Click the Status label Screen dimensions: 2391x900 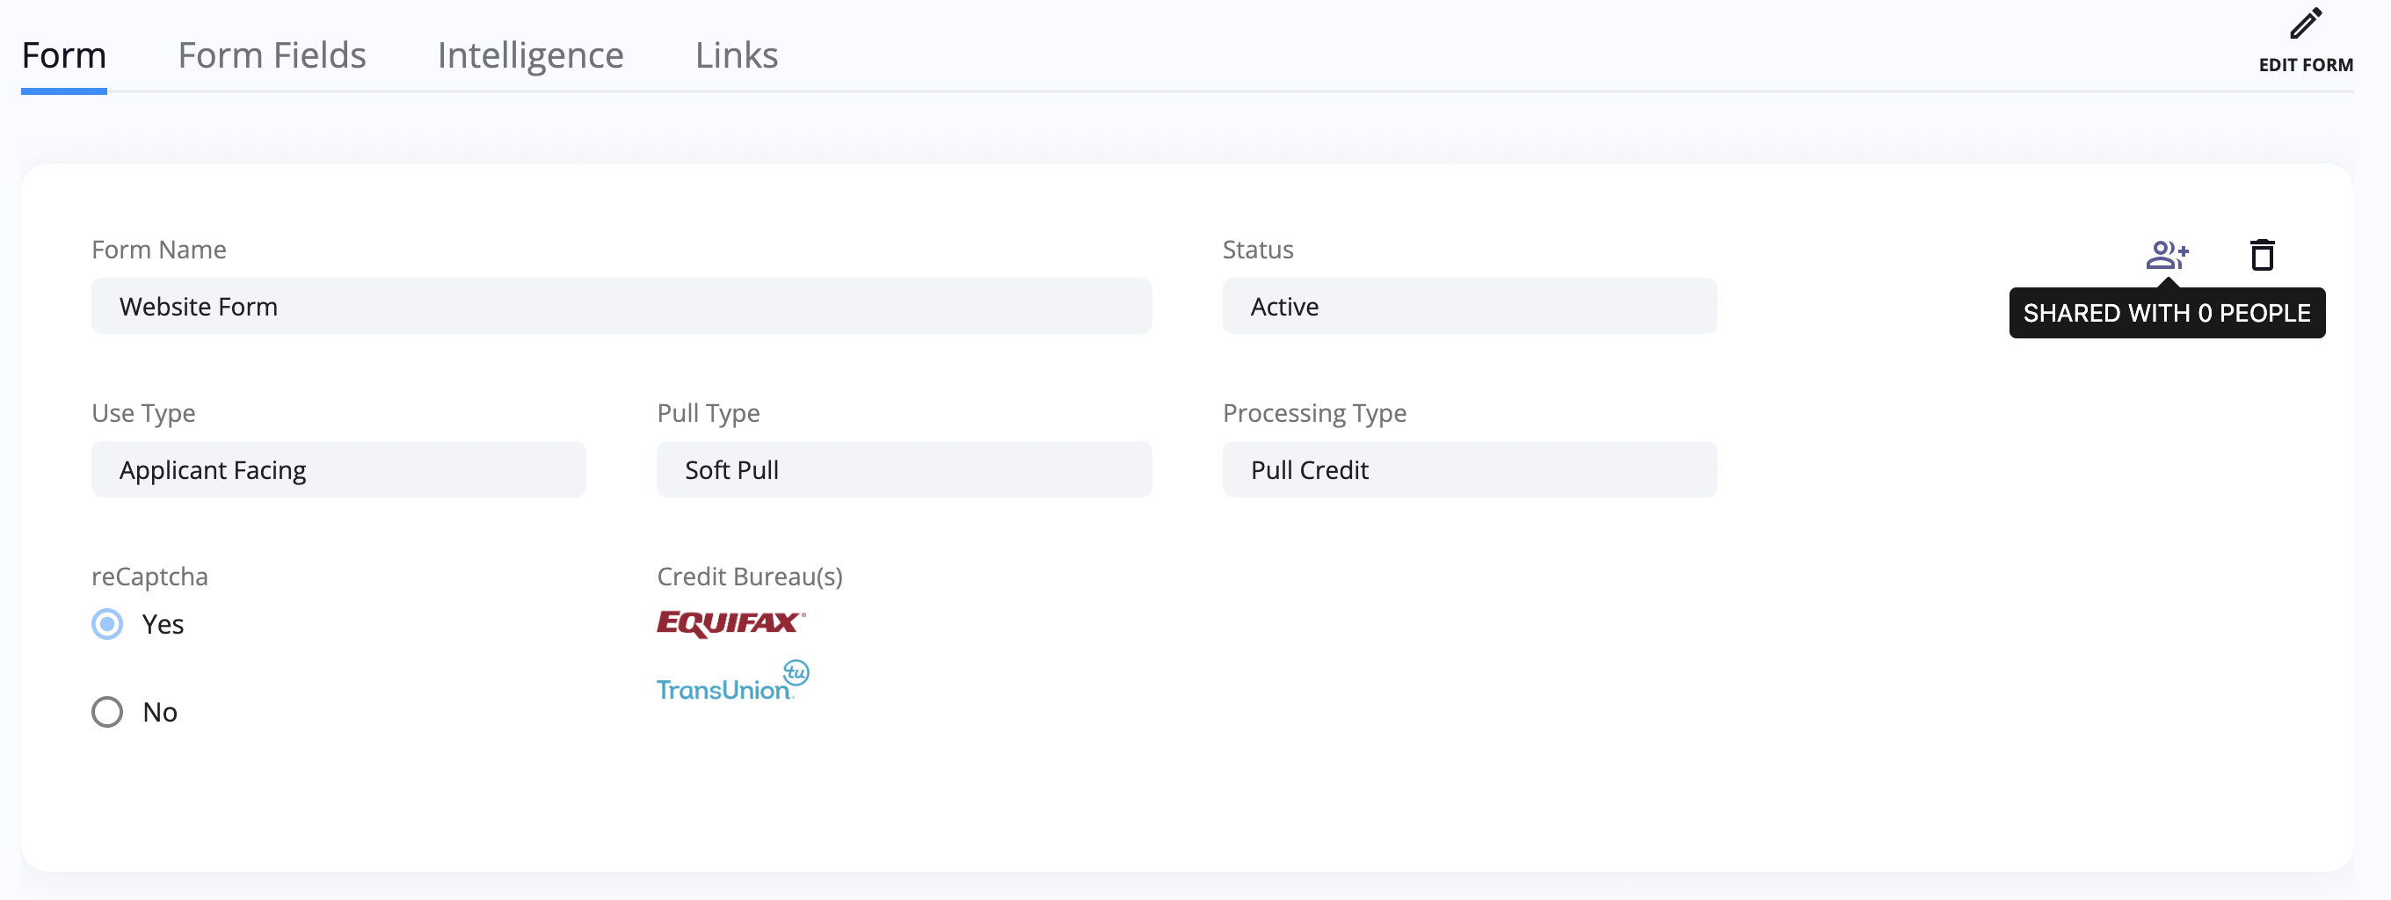(x=1258, y=250)
